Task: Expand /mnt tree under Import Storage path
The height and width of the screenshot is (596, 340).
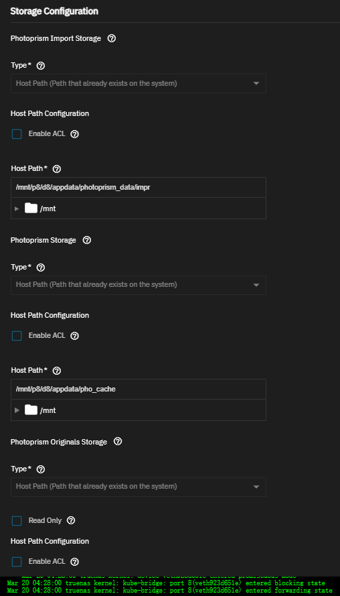Action: tap(17, 208)
